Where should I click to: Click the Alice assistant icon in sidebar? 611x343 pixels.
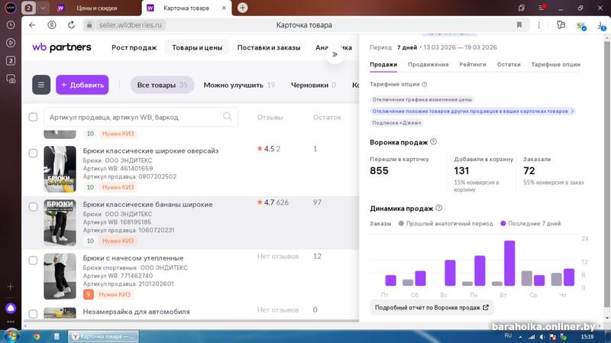click(x=11, y=308)
